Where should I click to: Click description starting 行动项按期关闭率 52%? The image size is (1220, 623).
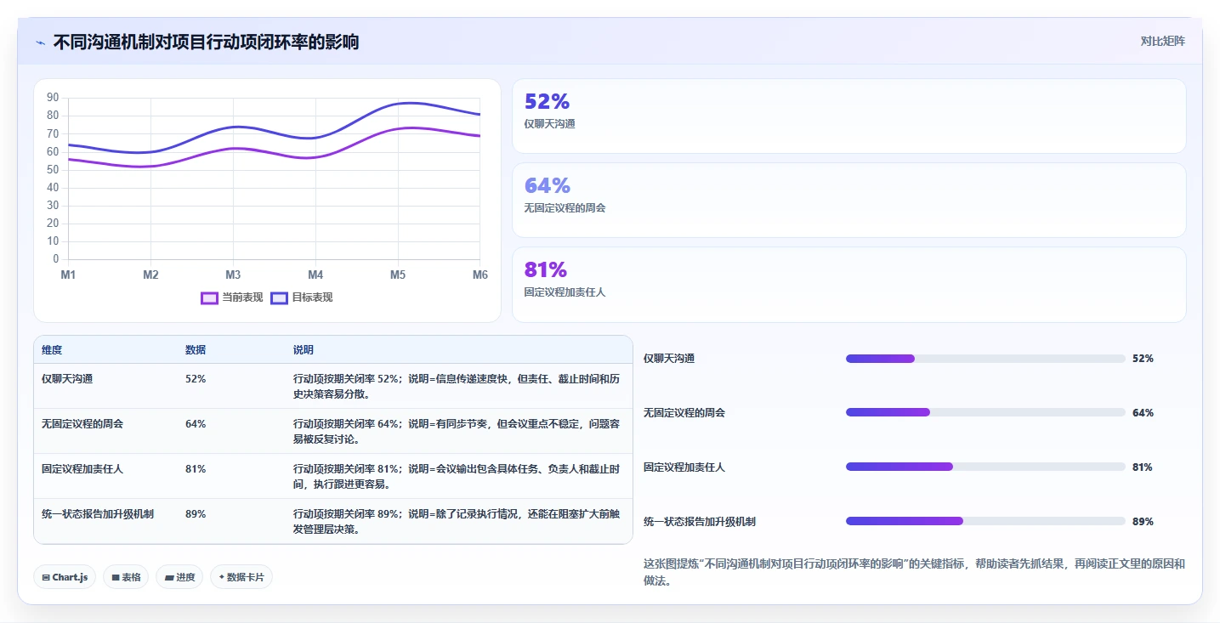point(457,387)
